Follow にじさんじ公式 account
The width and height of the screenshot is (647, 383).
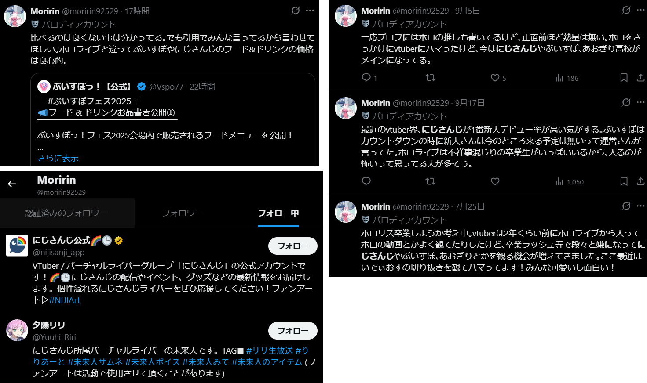(x=293, y=246)
